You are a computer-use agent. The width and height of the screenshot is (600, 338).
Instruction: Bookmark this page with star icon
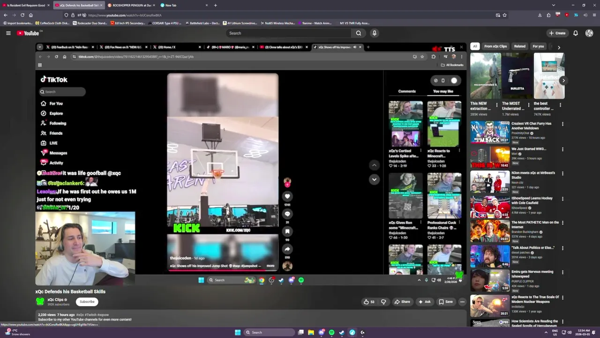[x=504, y=15]
